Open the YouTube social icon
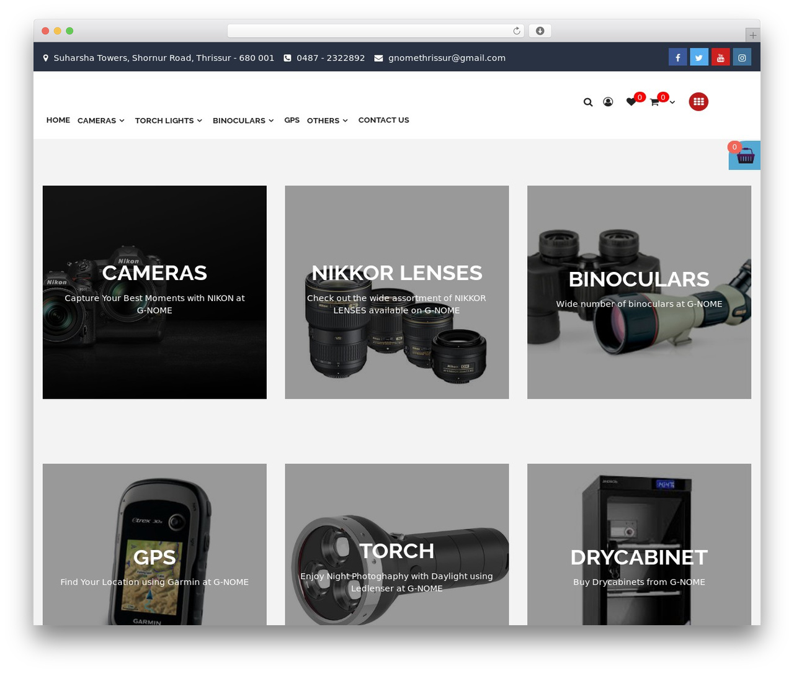794x673 pixels. point(720,57)
